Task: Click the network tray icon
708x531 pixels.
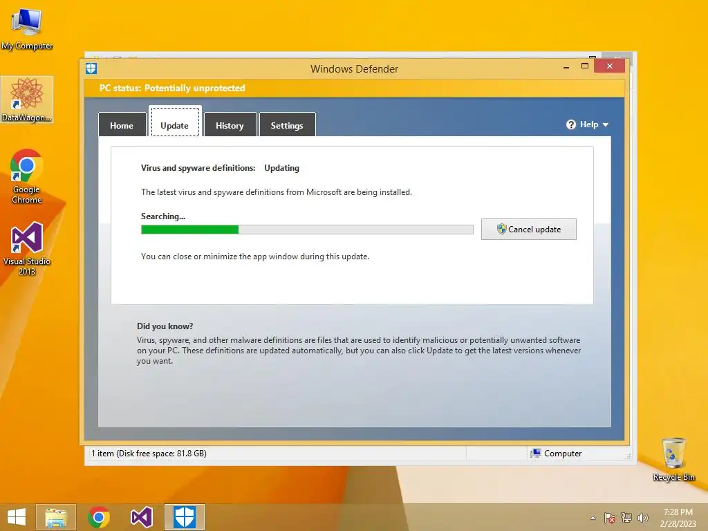Action: [x=626, y=518]
